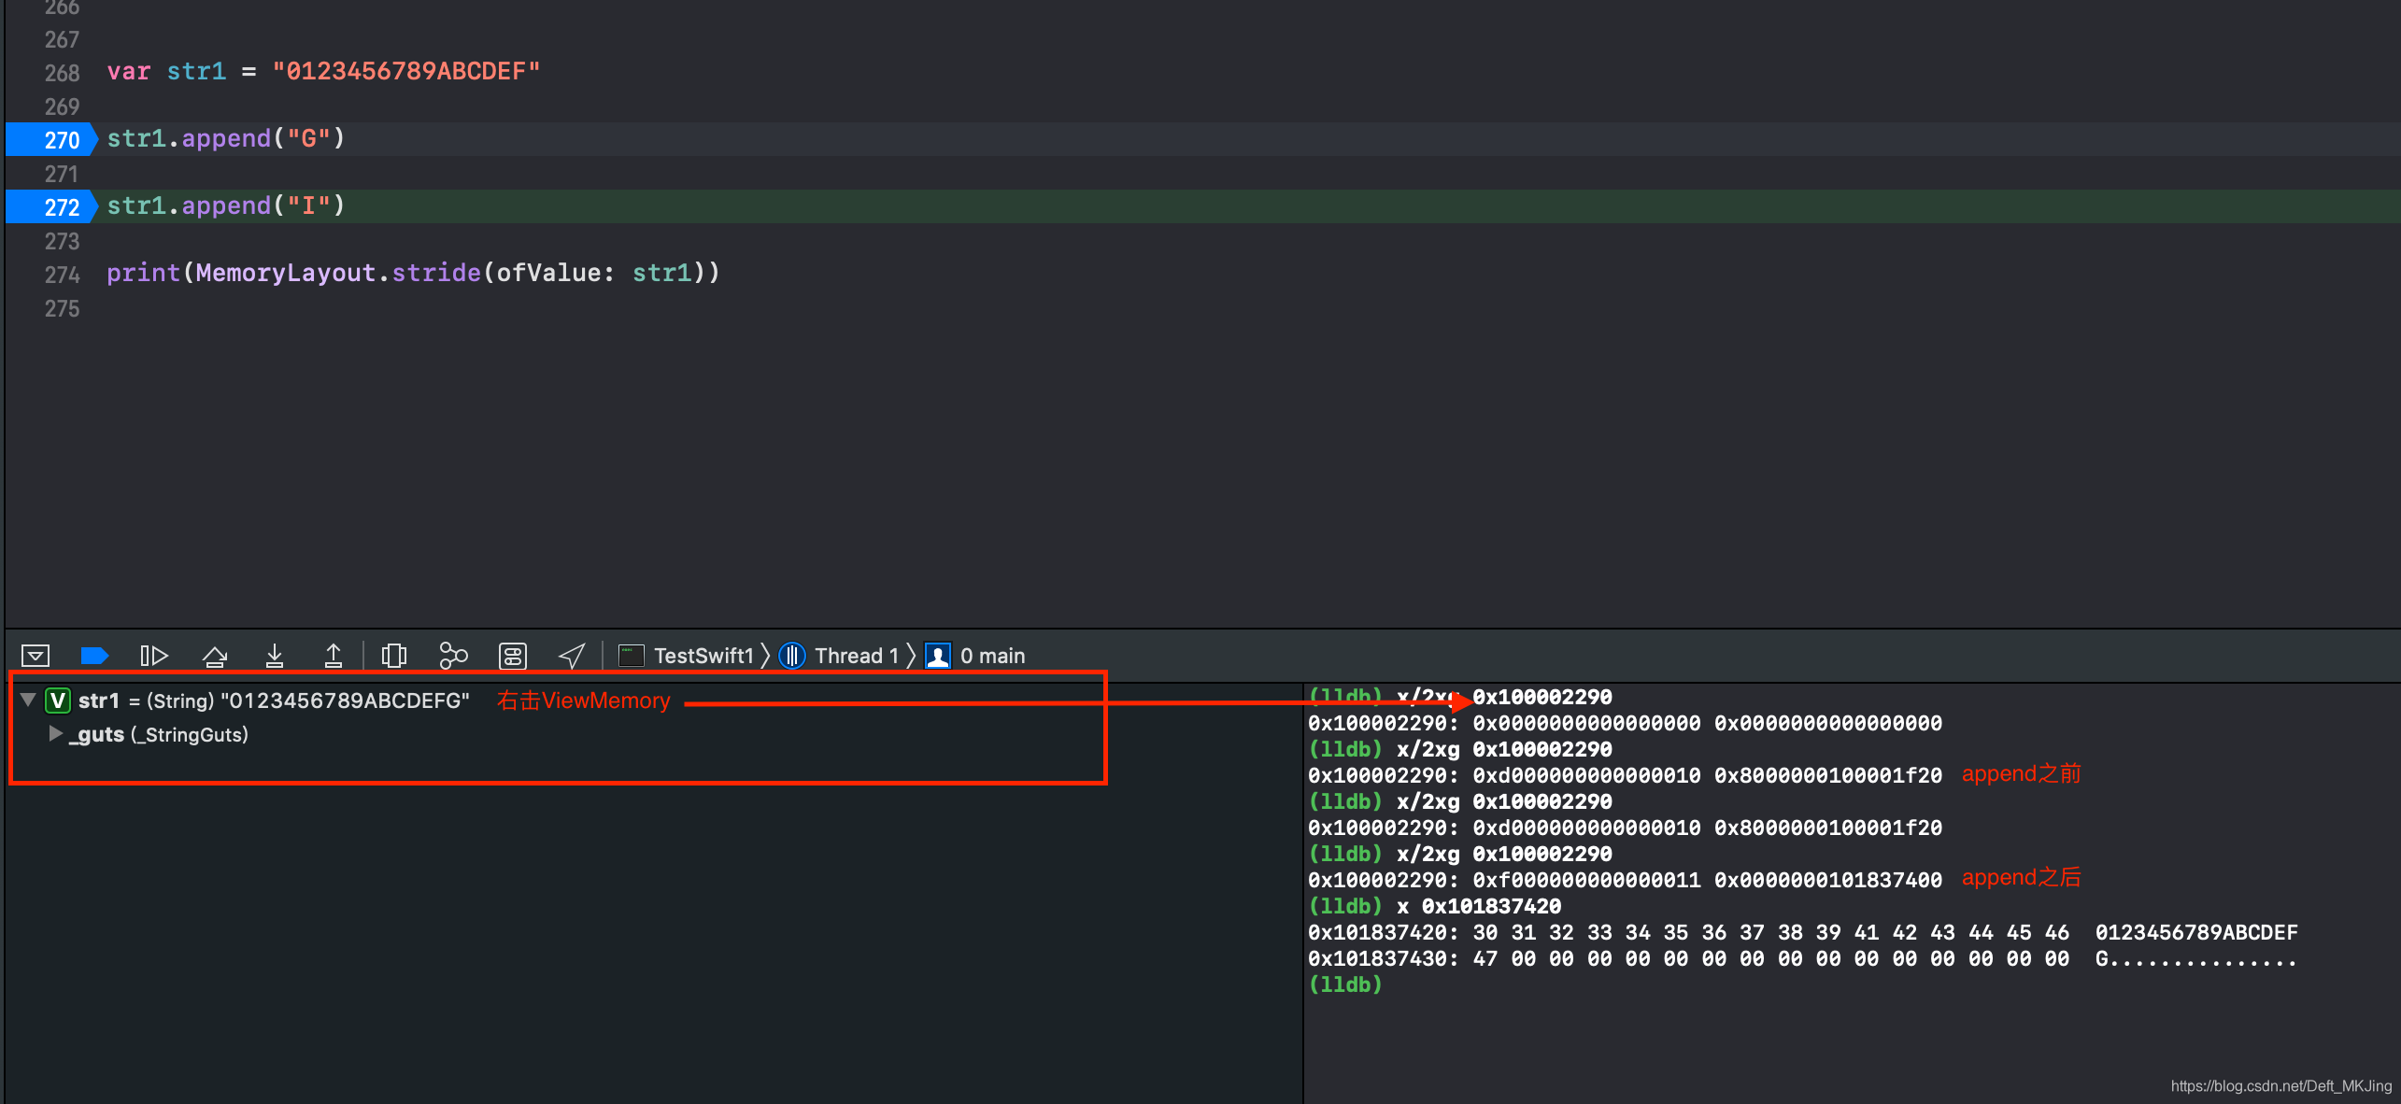
Task: Continue program execution
Action: (x=153, y=656)
